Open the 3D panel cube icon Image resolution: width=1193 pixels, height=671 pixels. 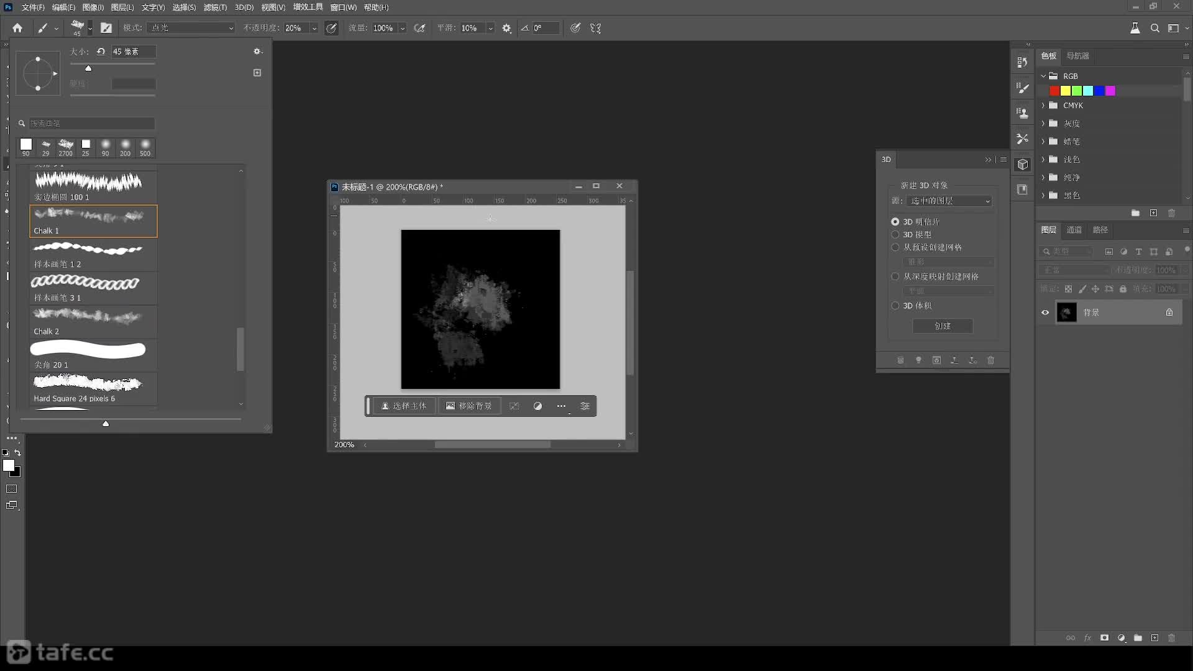1023,165
